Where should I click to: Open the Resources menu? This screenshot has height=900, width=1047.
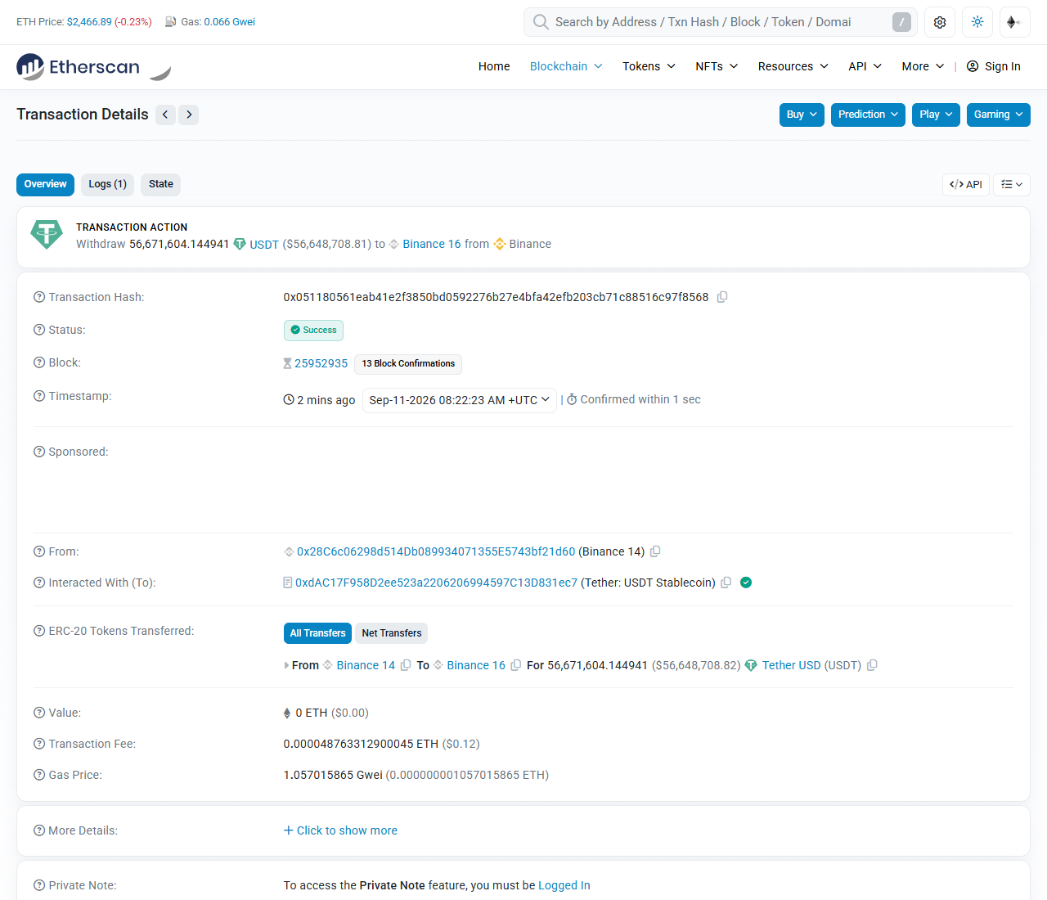tap(793, 67)
